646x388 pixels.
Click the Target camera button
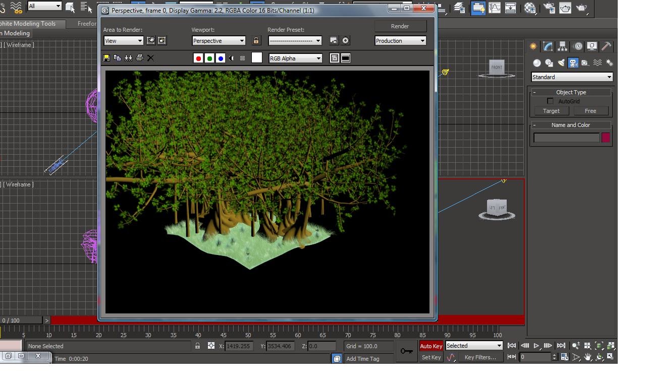pos(551,111)
